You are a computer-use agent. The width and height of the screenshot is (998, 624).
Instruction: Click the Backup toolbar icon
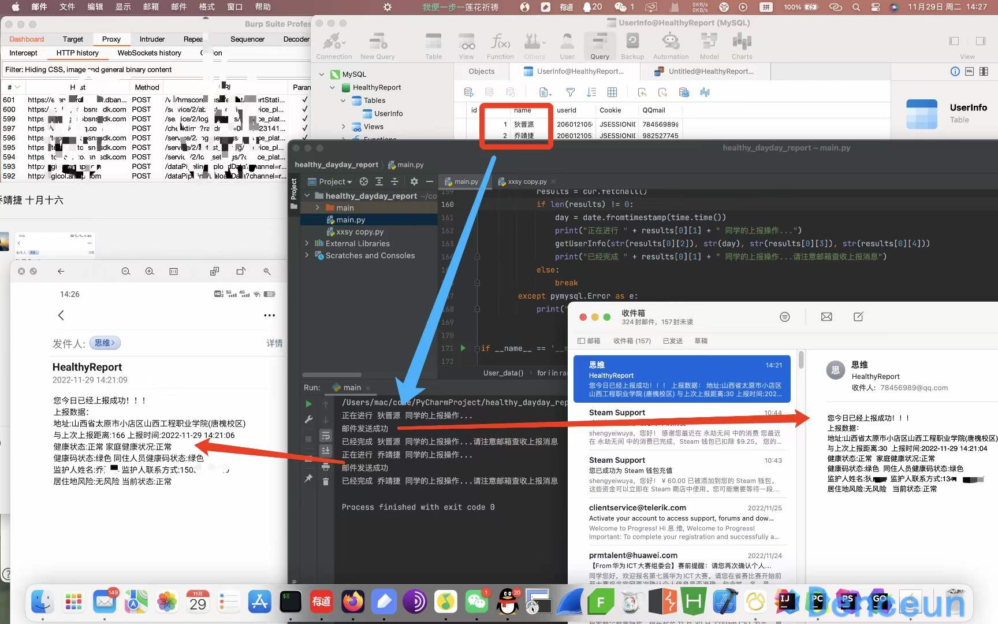(632, 46)
